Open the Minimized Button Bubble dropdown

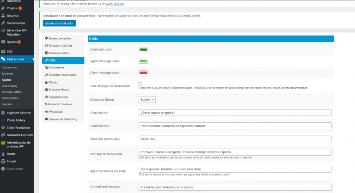tap(147, 99)
